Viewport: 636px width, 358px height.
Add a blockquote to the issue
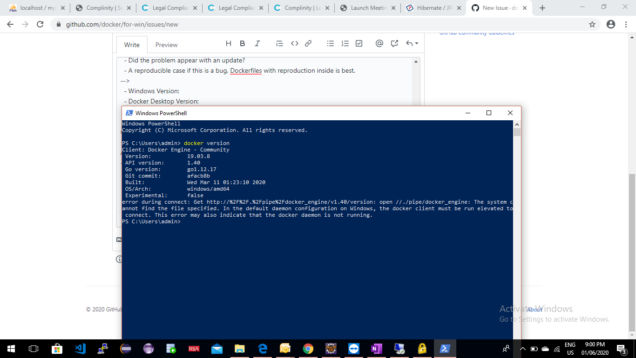(279, 43)
